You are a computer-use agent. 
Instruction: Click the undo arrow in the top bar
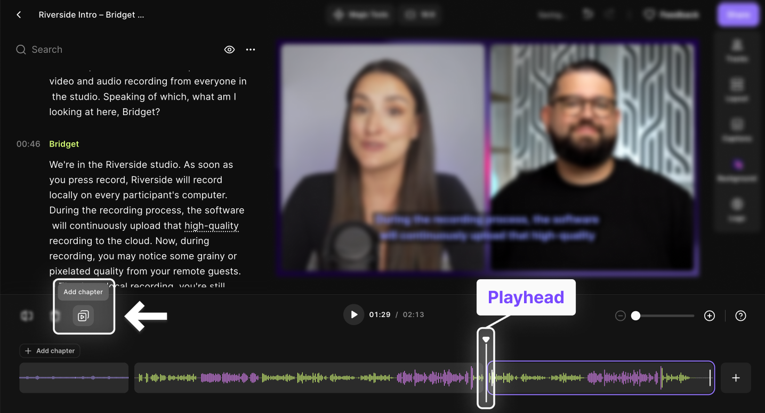point(588,15)
